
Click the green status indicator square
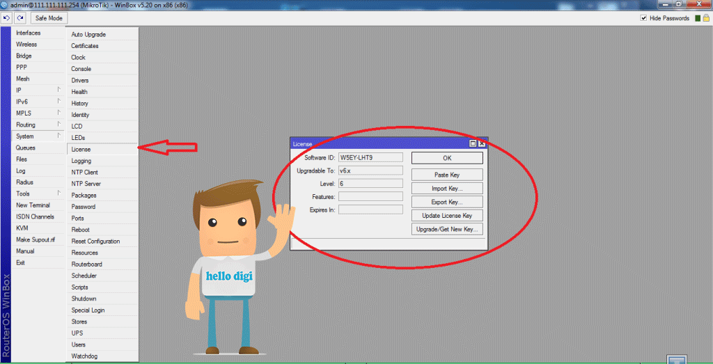[698, 18]
